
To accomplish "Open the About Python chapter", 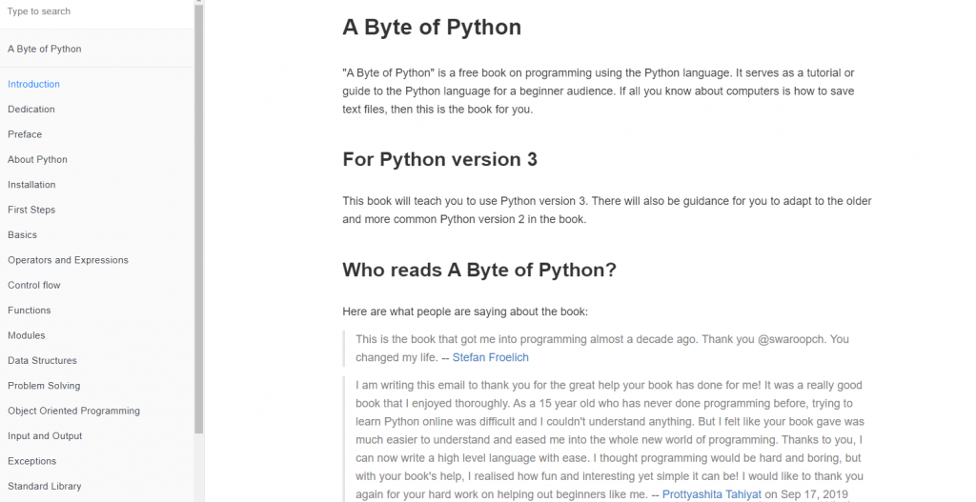I will (37, 159).
